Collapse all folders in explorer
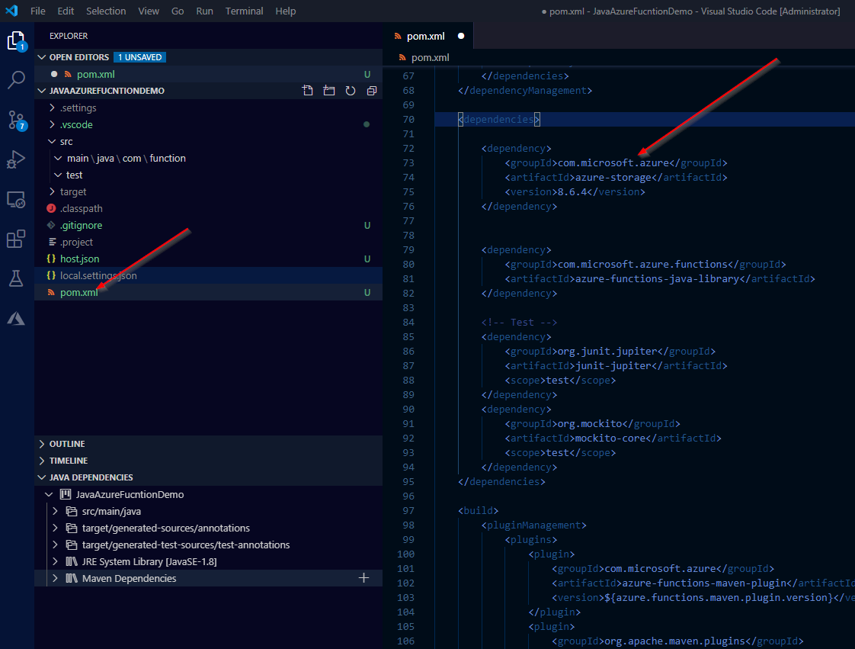 pyautogui.click(x=372, y=91)
